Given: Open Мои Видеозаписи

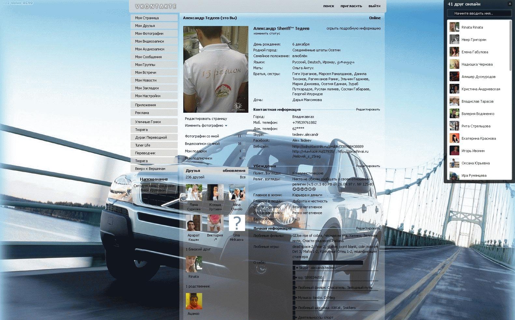Looking at the screenshot, I should (154, 41).
